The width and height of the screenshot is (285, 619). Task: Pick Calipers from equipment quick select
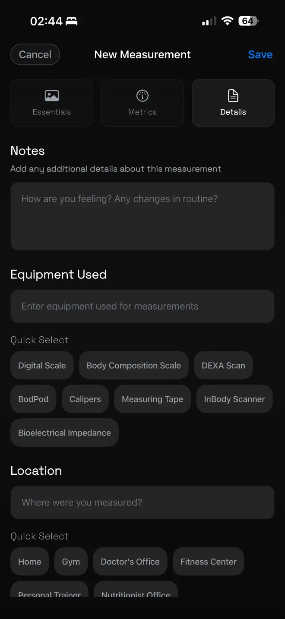tap(85, 399)
